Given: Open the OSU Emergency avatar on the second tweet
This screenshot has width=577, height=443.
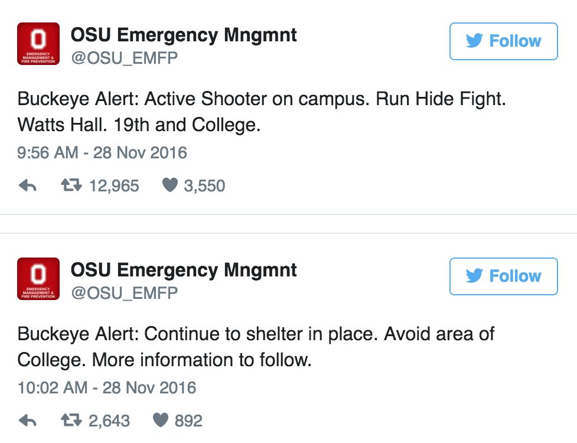Looking at the screenshot, I should (38, 278).
